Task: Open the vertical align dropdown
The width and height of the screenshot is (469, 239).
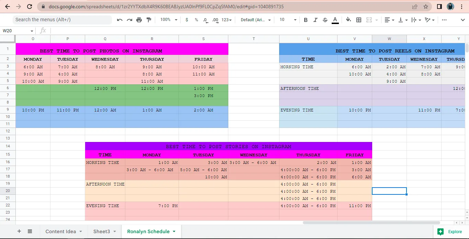Action: pyautogui.click(x=402, y=20)
